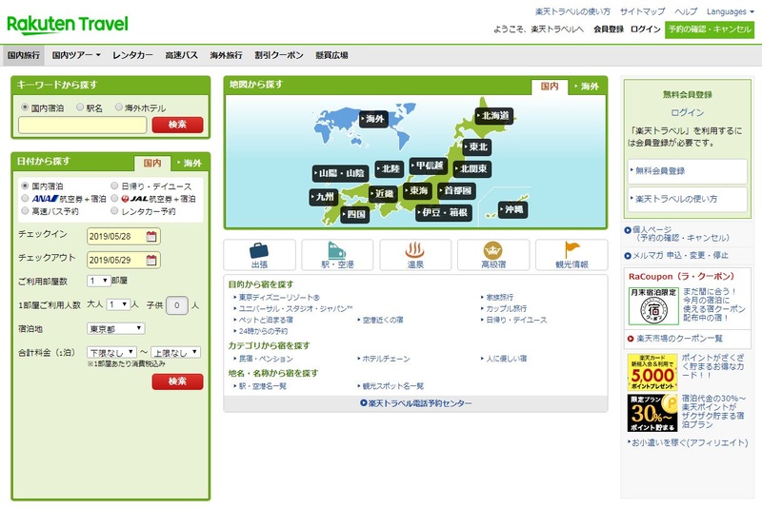The height and width of the screenshot is (508, 762).
Task: Click the date search 検索 button
Action: tap(177, 381)
